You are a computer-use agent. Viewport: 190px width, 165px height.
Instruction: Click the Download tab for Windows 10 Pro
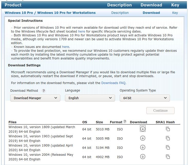pyautogui.click(x=151, y=13)
